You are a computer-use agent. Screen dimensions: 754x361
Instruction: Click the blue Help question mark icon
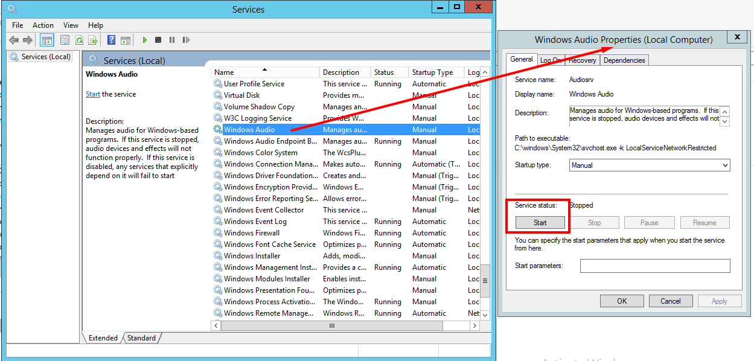[x=111, y=40]
